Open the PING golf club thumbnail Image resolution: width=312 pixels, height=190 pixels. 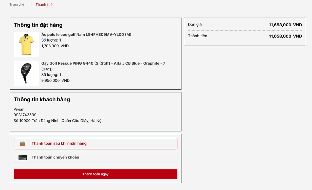(26, 73)
